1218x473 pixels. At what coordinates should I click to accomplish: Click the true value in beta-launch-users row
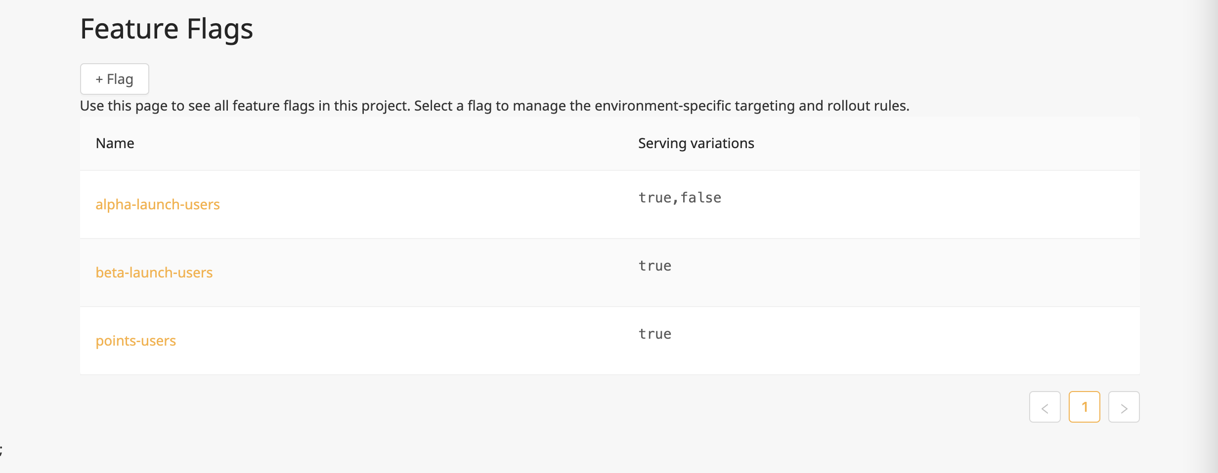654,266
